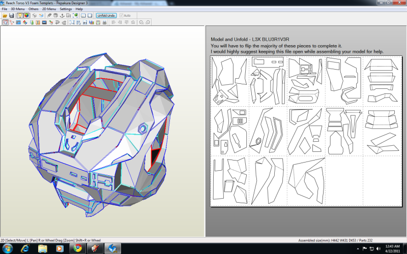Select the blue and orange cube icon
This screenshot has width=407, height=254.
pos(41,16)
